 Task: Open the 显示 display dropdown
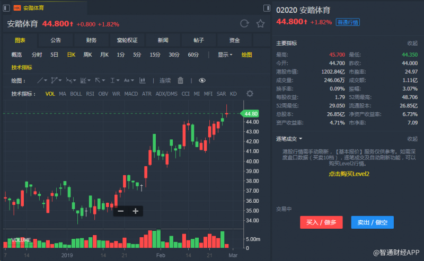tap(225, 55)
